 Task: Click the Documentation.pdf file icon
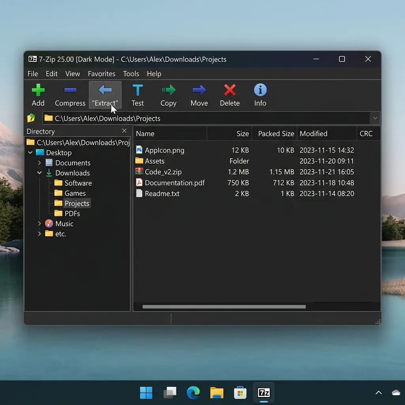pos(139,182)
